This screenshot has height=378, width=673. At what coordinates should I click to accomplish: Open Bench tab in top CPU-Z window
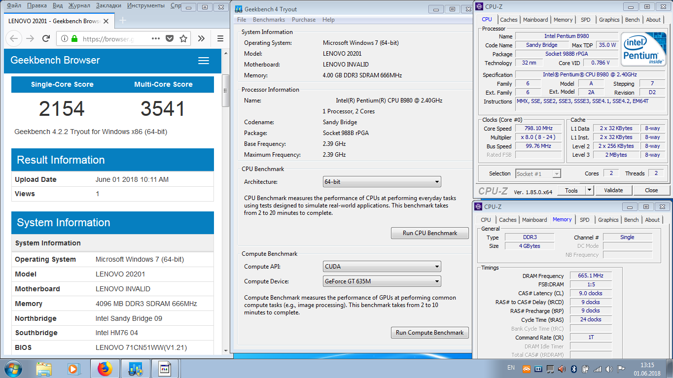click(x=633, y=20)
